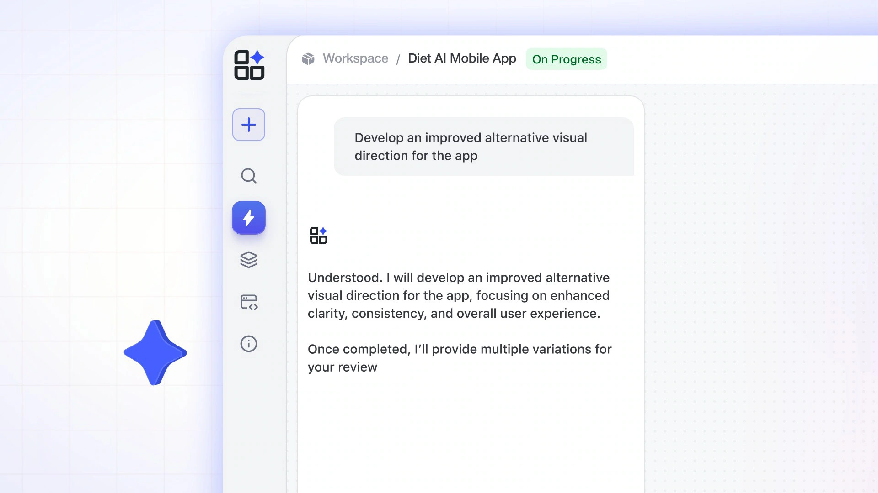Click the app logo in the sidebar
This screenshot has height=493, width=878.
pyautogui.click(x=249, y=65)
